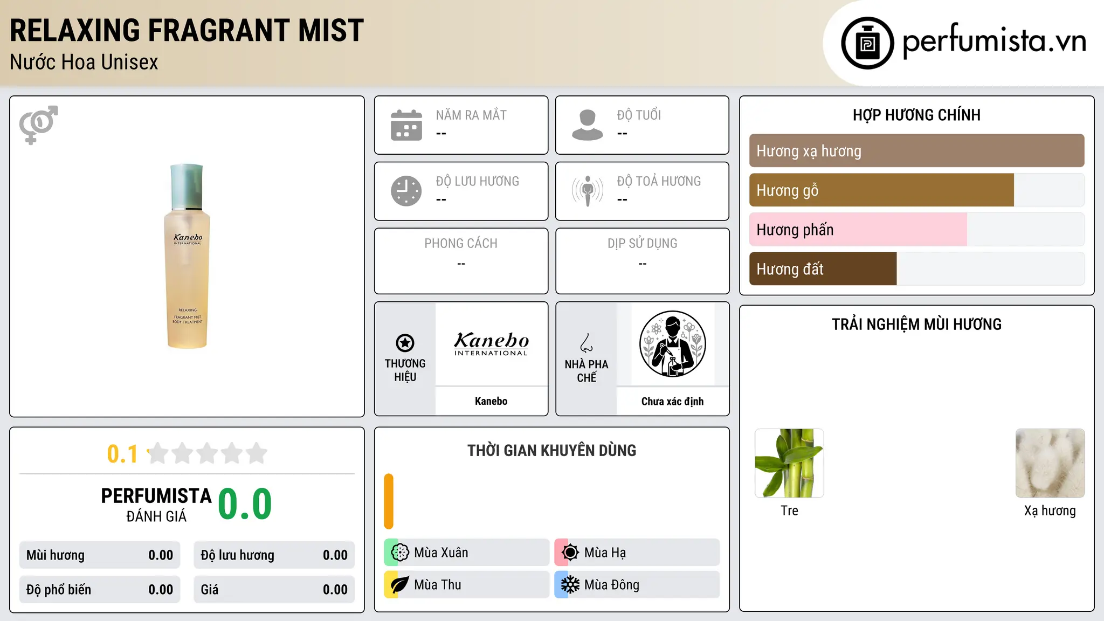Select the Mùa Thu season label
Image resolution: width=1104 pixels, height=621 pixels.
438,585
